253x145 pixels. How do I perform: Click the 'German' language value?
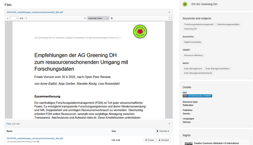pyautogui.click(x=186, y=122)
